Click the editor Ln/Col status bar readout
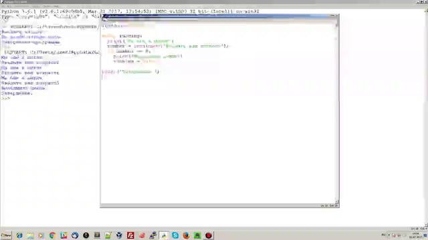 (329, 206)
